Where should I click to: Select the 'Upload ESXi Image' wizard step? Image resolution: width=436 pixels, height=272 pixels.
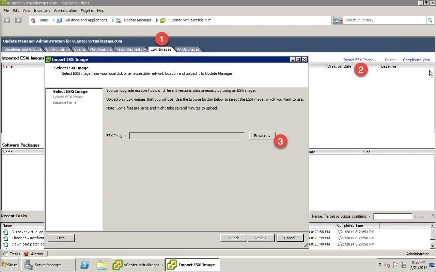68,97
